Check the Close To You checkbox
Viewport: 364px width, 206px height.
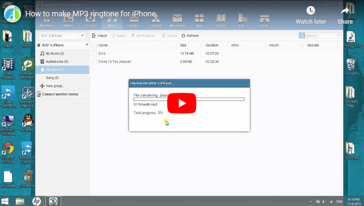pos(94,62)
